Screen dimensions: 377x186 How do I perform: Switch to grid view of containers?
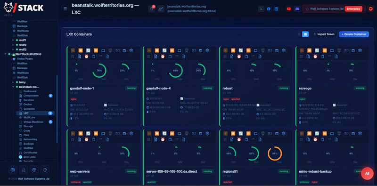[305, 34]
